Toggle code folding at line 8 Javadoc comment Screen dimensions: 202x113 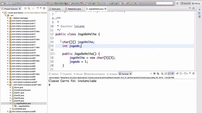[54, 19]
